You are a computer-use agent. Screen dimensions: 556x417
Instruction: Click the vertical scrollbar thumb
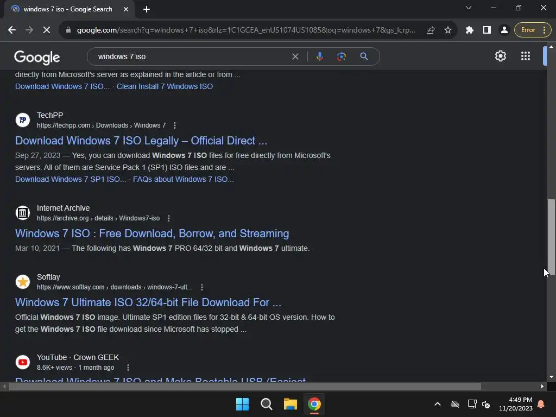(551, 237)
